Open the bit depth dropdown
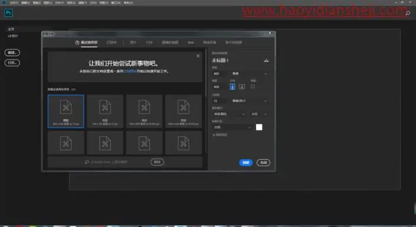Image resolution: width=416 pixels, height=227 pixels. [259, 114]
